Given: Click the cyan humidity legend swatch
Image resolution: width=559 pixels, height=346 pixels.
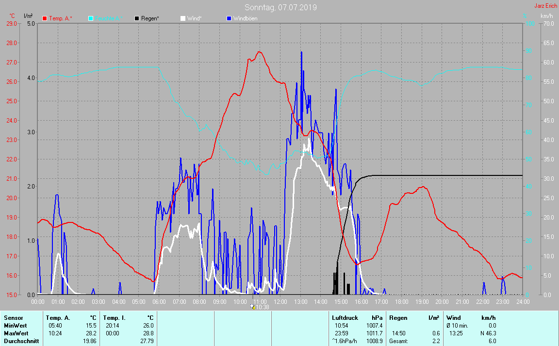Looking at the screenshot, I should point(91,18).
